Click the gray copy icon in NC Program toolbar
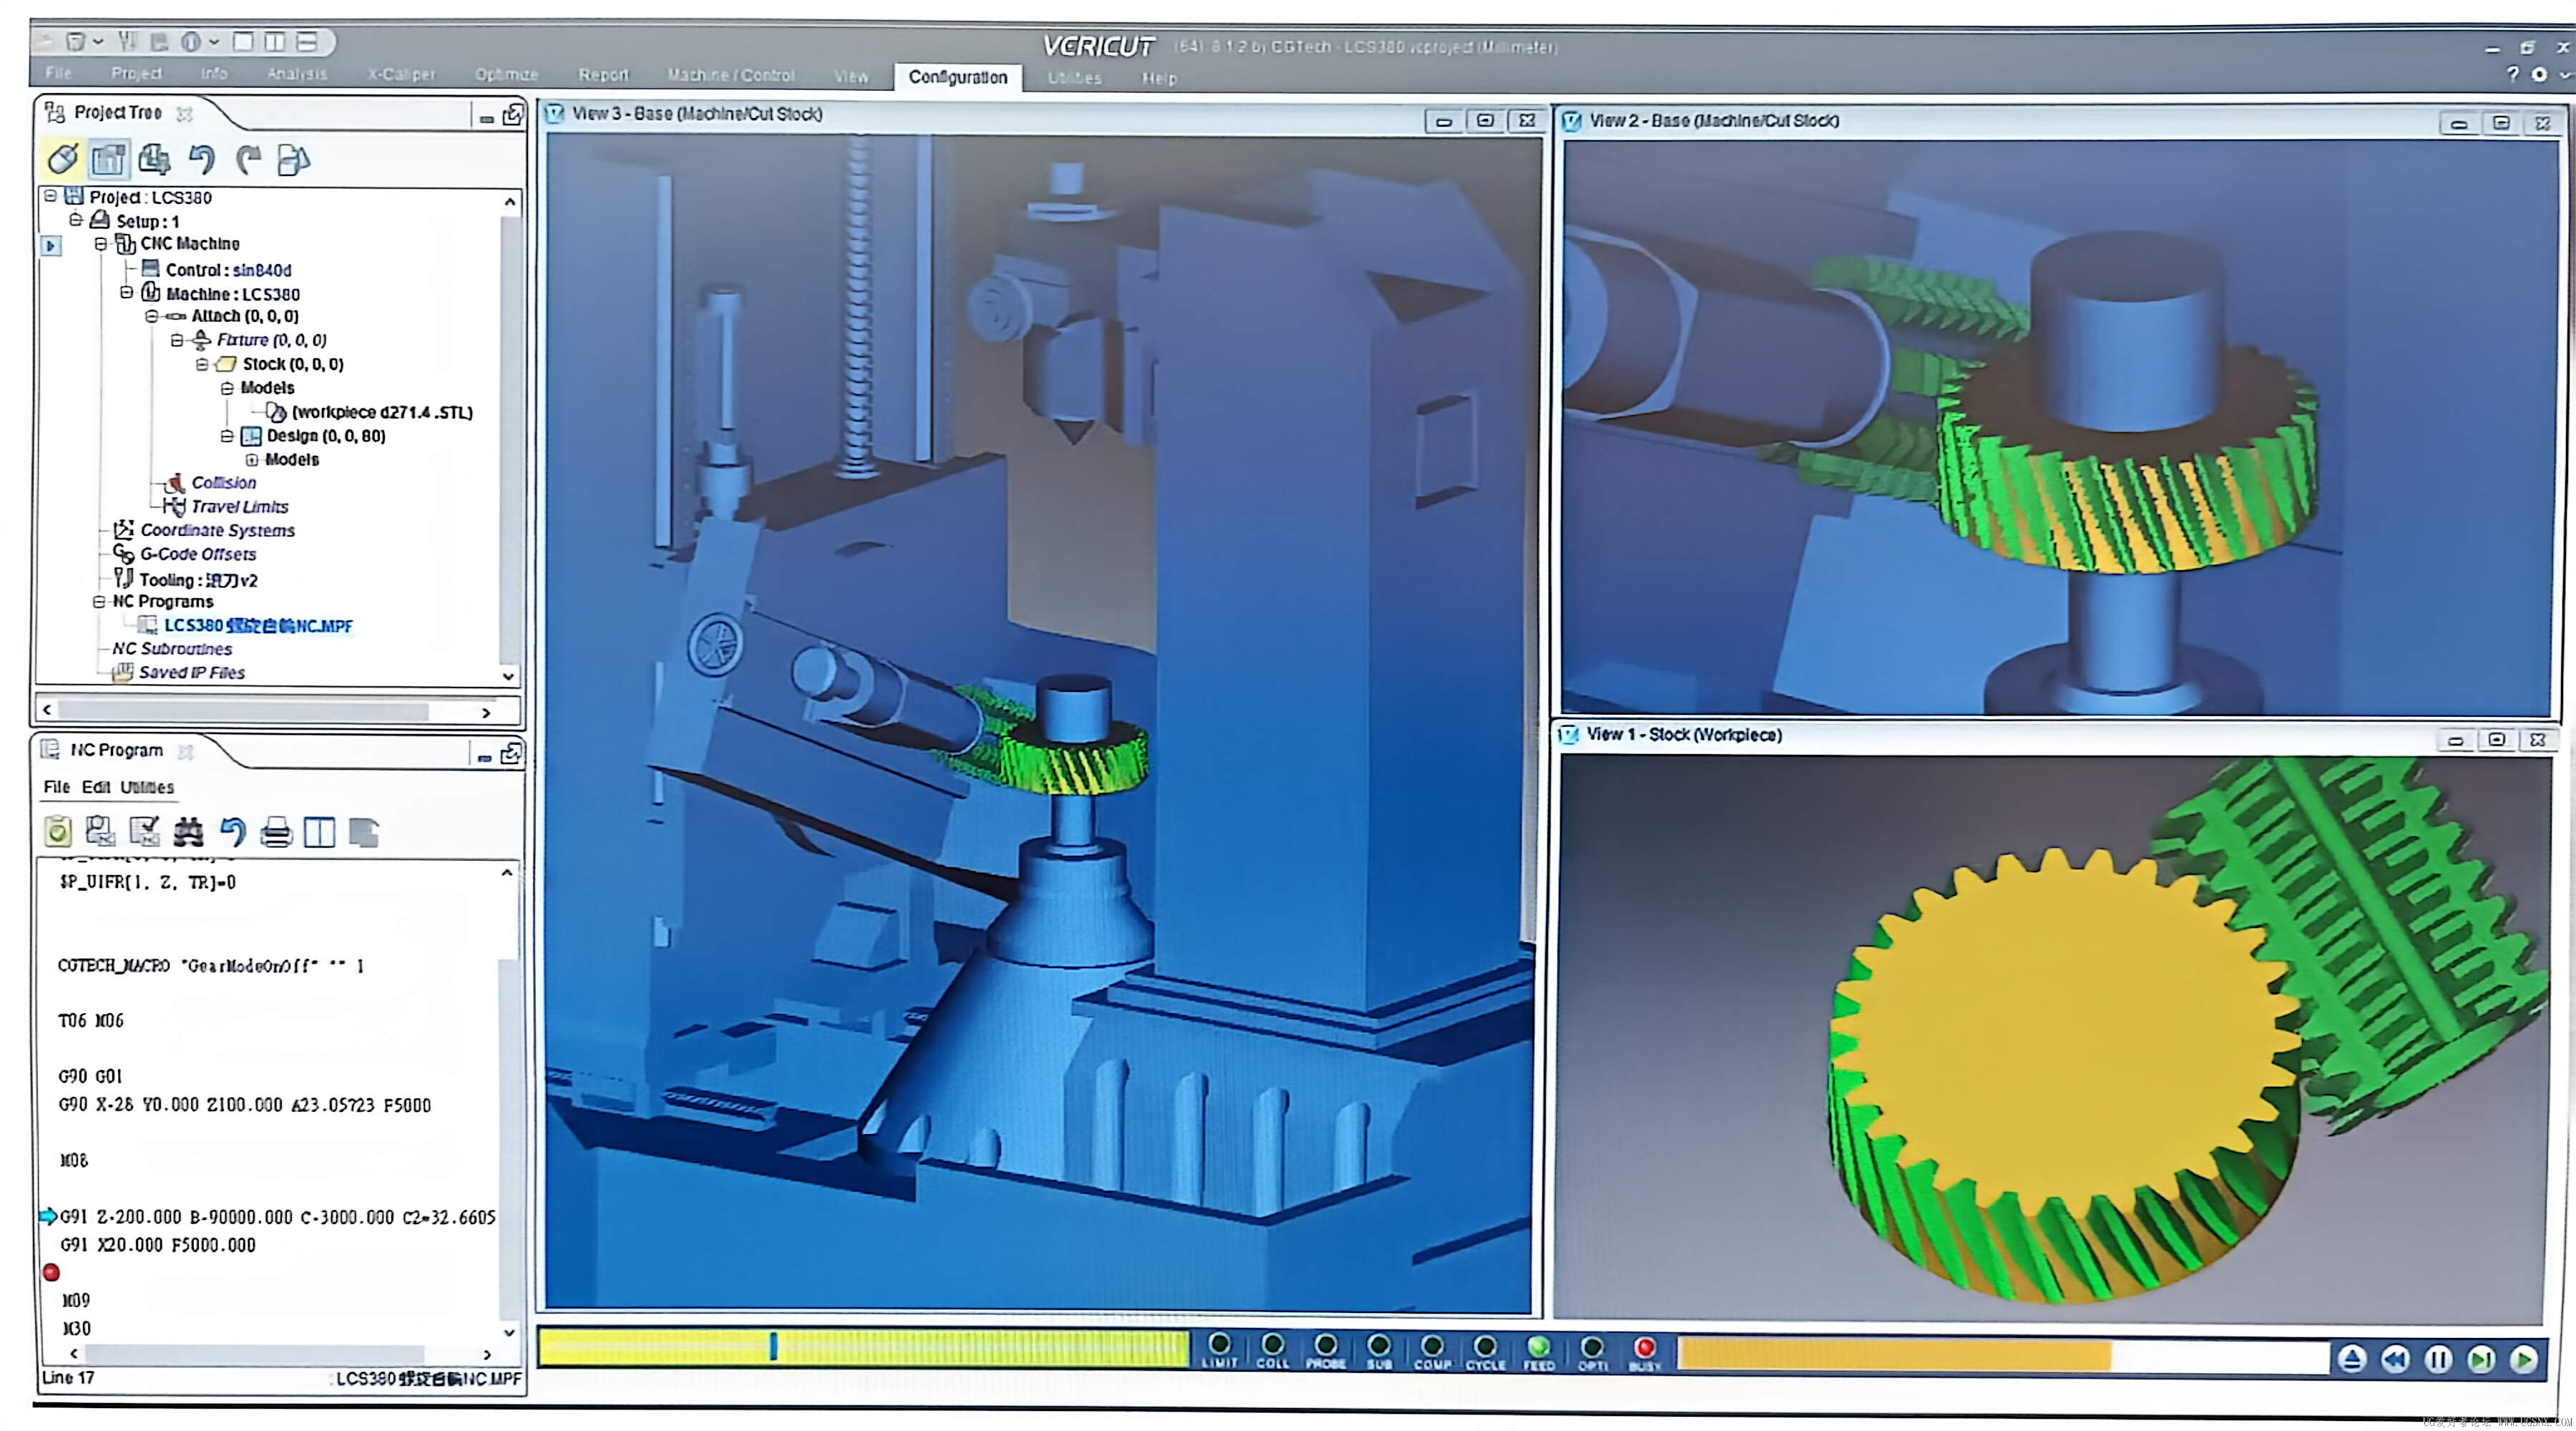This screenshot has height=1431, width=2576. pyautogui.click(x=364, y=831)
